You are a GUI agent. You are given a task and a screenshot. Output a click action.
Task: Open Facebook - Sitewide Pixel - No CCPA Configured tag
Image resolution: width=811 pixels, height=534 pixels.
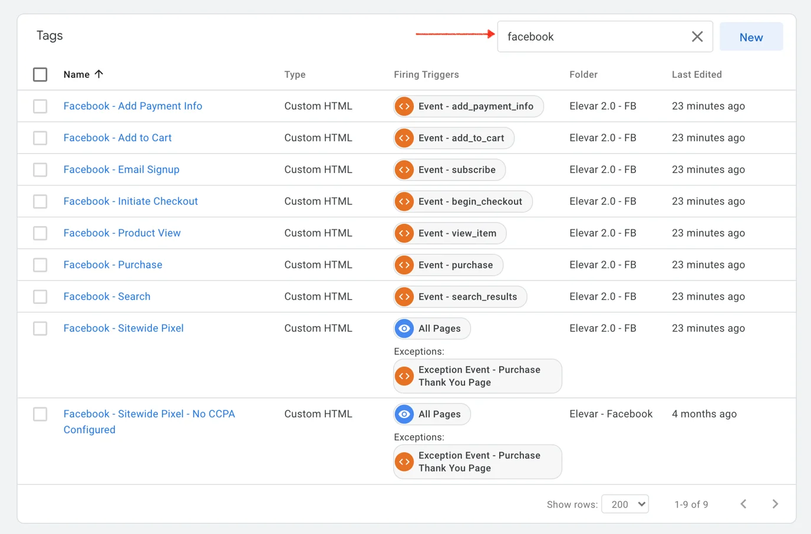point(149,422)
